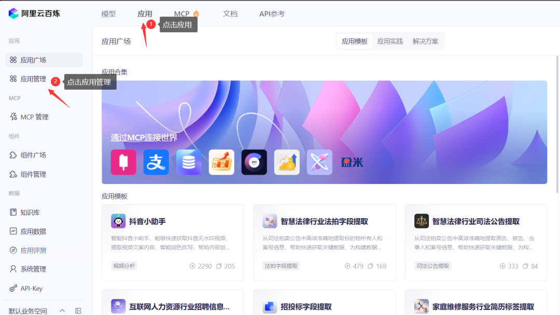Click the flame icon next to MCP

pyautogui.click(x=196, y=13)
